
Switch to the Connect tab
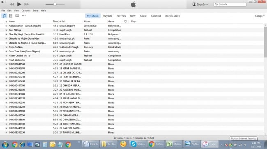(x=156, y=16)
